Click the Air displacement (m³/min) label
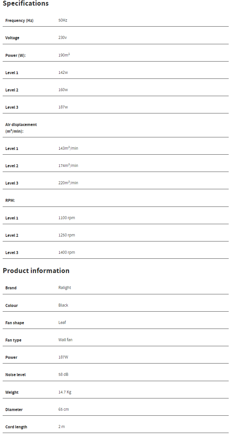 pos(21,128)
